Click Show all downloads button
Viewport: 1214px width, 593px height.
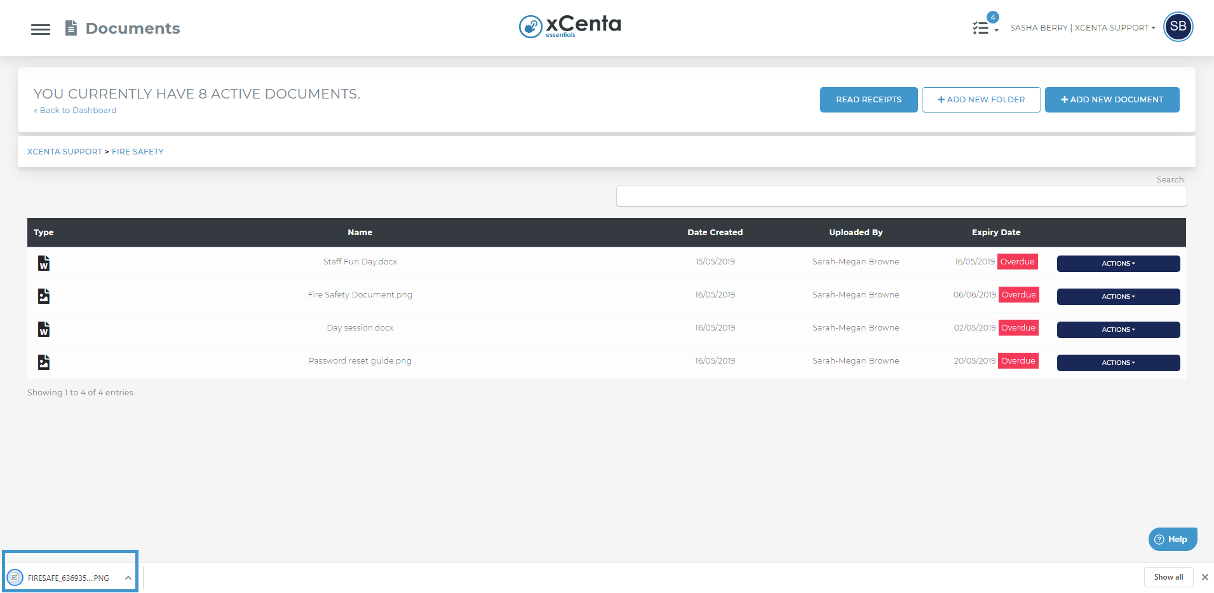(x=1168, y=577)
